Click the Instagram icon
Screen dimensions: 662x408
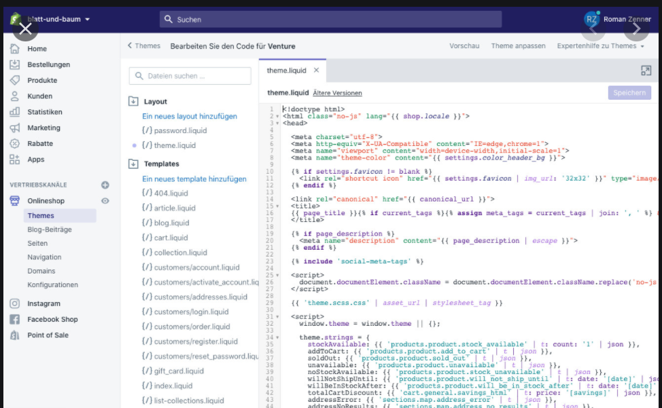[15, 303]
